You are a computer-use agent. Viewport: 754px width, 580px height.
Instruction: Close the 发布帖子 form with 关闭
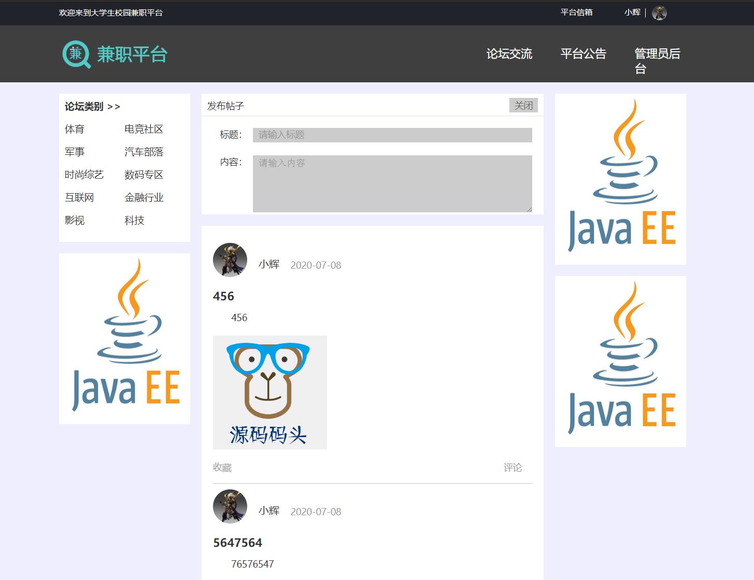(x=523, y=105)
